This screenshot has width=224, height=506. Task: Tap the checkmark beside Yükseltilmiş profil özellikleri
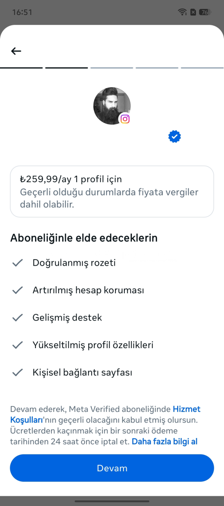(x=17, y=345)
